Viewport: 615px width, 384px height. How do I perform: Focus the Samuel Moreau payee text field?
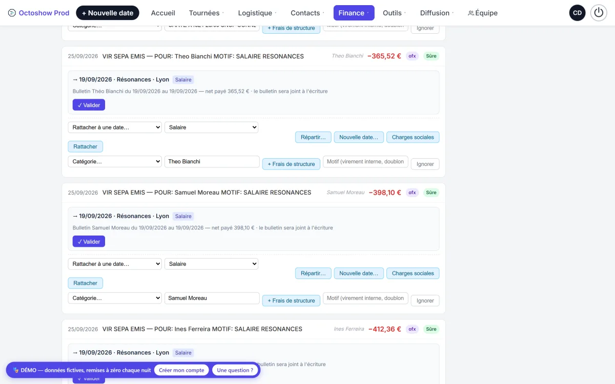pyautogui.click(x=212, y=298)
